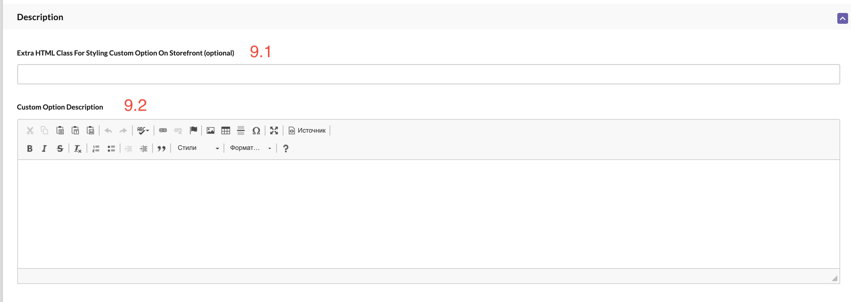Open the spell checker ABC menu
851x302 pixels.
(x=143, y=130)
